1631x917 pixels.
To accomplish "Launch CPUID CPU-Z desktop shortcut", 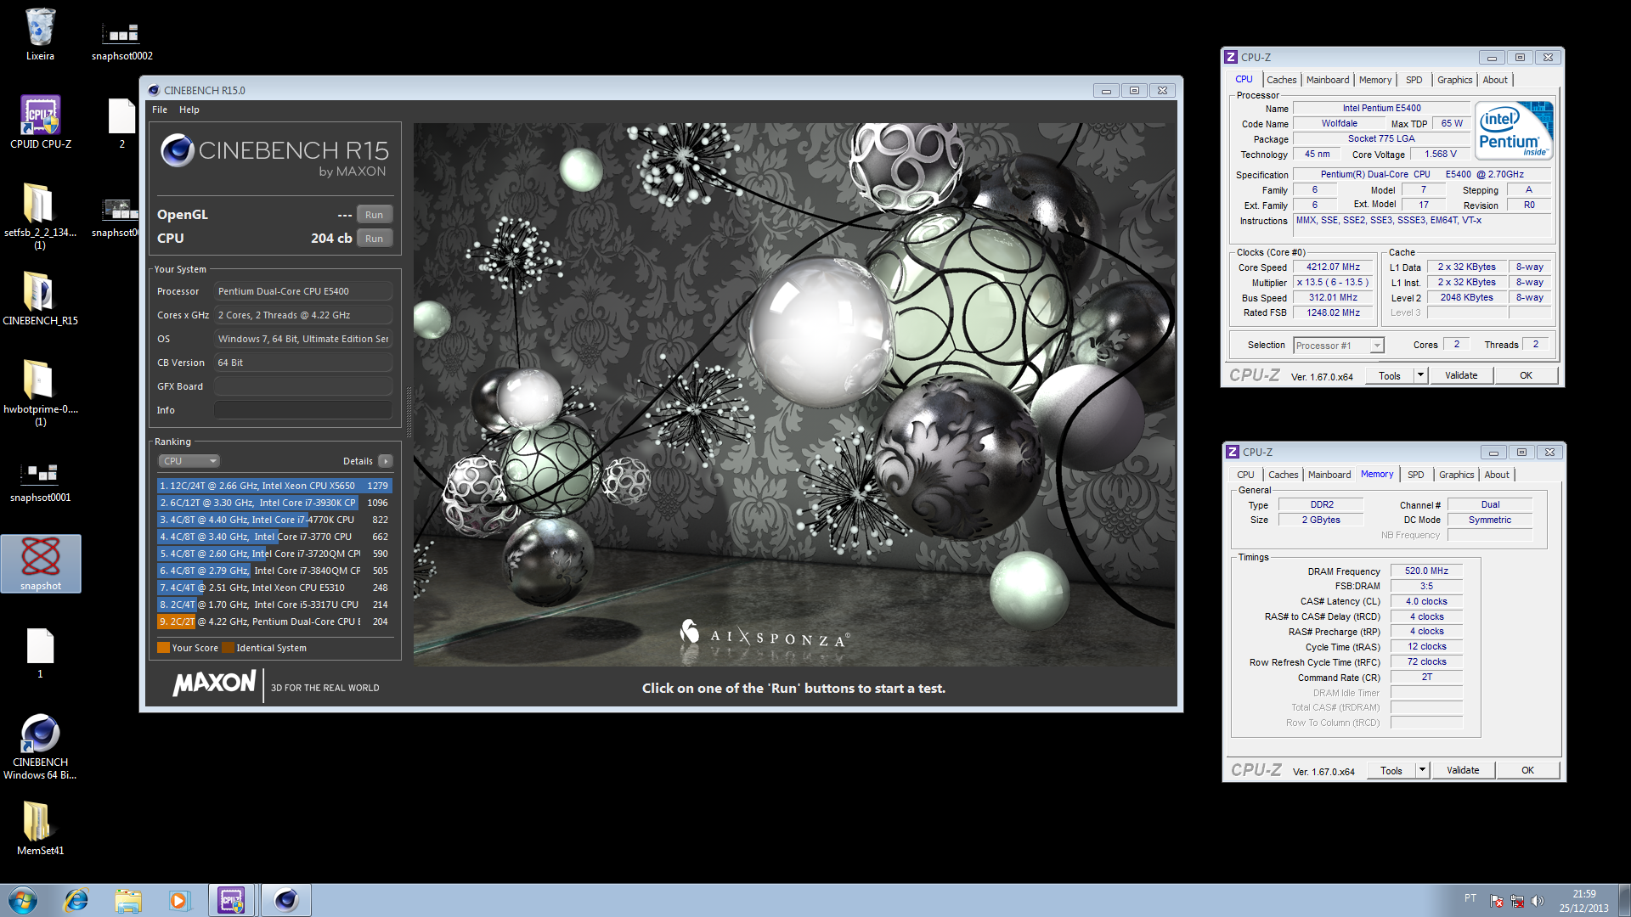I will click(x=40, y=123).
